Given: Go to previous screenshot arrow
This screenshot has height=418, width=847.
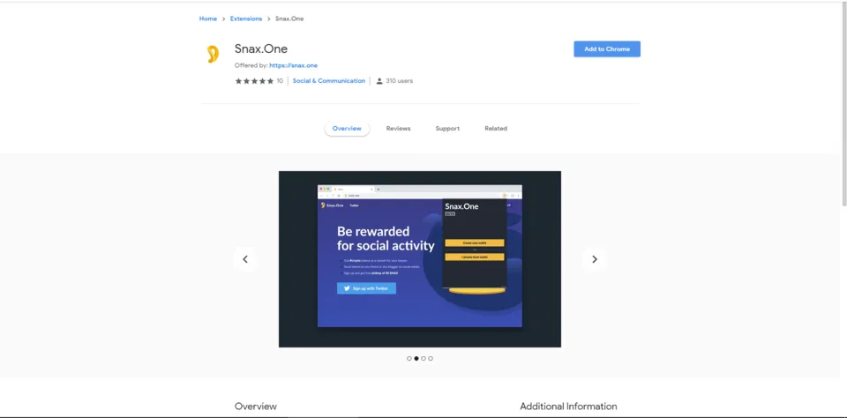Looking at the screenshot, I should click(245, 259).
